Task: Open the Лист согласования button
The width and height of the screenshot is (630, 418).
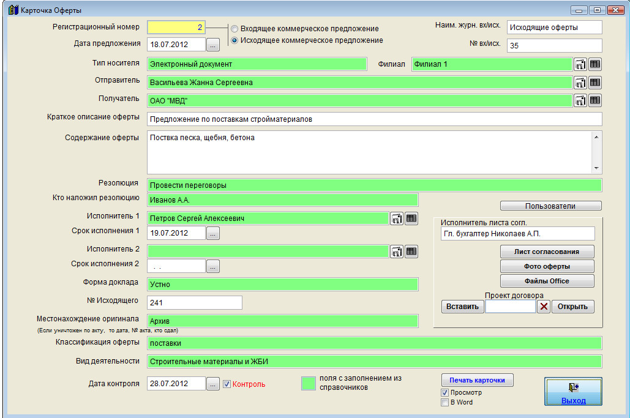Action: [x=547, y=252]
